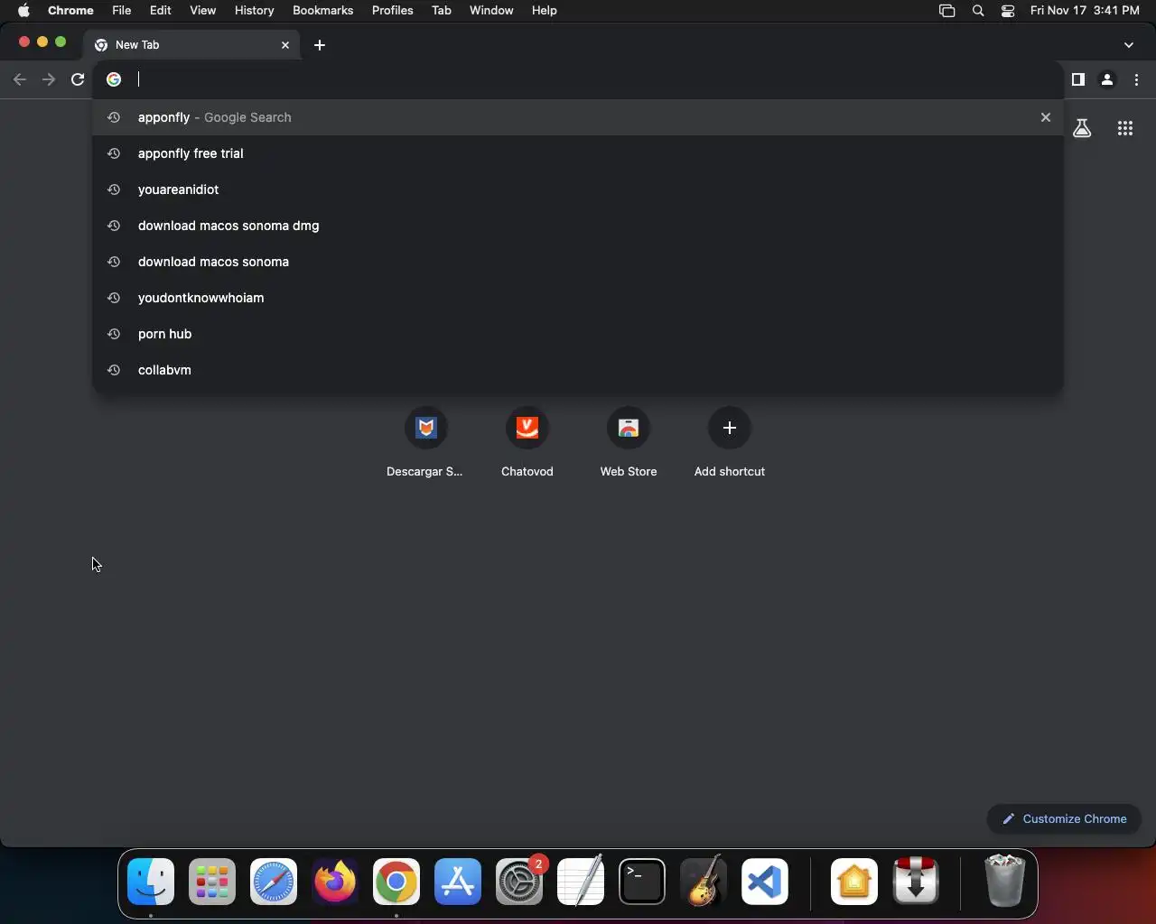Open Finder from the dock
Image resolution: width=1156 pixels, height=924 pixels.
coord(151,882)
